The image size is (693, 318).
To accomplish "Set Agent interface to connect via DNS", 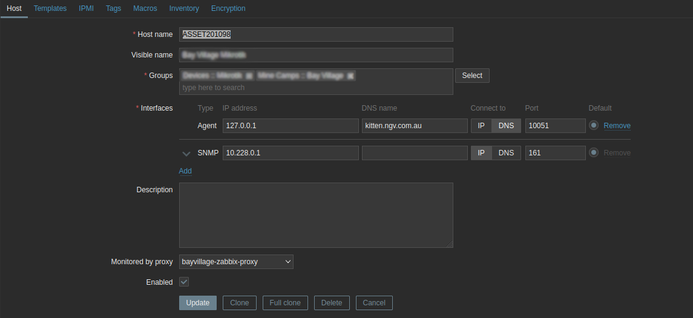I will click(x=507, y=125).
